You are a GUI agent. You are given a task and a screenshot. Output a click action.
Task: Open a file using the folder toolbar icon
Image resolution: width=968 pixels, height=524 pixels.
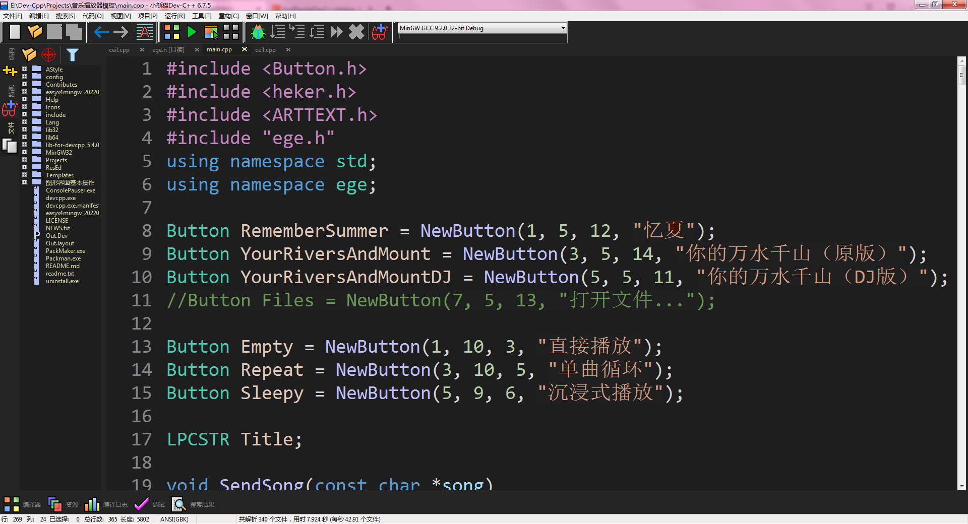click(x=35, y=32)
